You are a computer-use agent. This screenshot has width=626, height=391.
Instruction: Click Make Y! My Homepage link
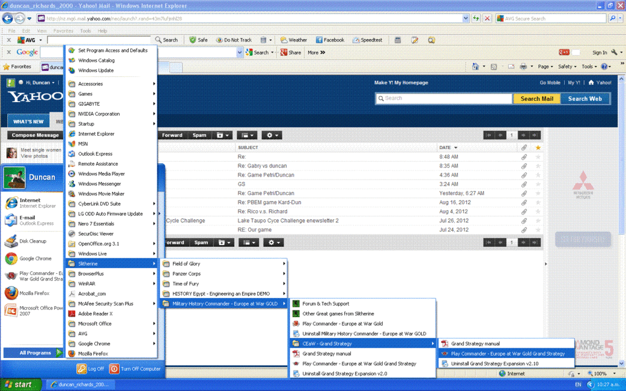(401, 82)
